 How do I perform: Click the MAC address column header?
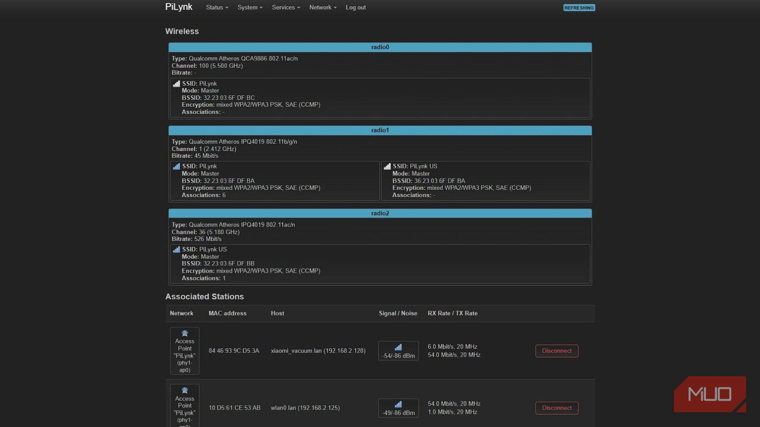(227, 313)
